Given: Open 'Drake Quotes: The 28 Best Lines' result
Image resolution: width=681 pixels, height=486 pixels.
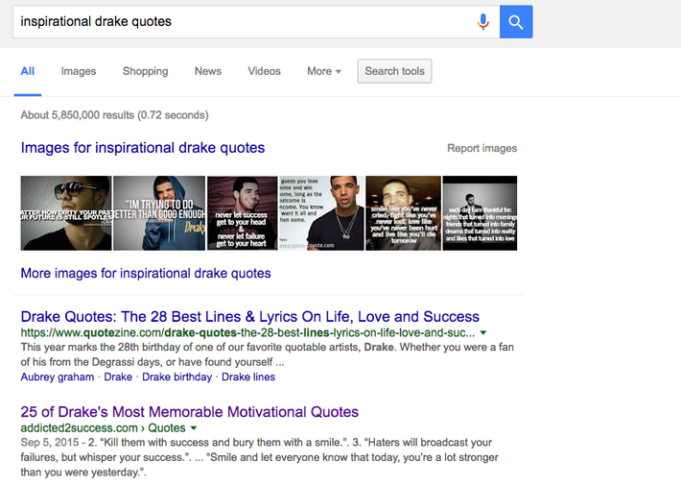Looking at the screenshot, I should pyautogui.click(x=250, y=317).
